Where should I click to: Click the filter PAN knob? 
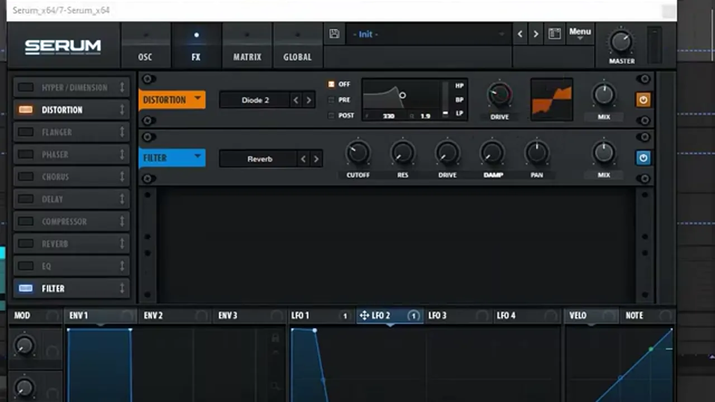pyautogui.click(x=536, y=153)
